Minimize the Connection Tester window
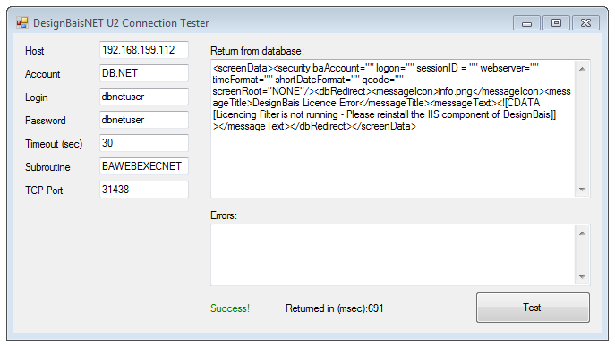Screen dimensions: 615x346 pos(526,23)
